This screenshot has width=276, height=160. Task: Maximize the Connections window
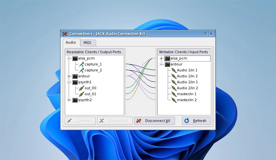(x=205, y=34)
